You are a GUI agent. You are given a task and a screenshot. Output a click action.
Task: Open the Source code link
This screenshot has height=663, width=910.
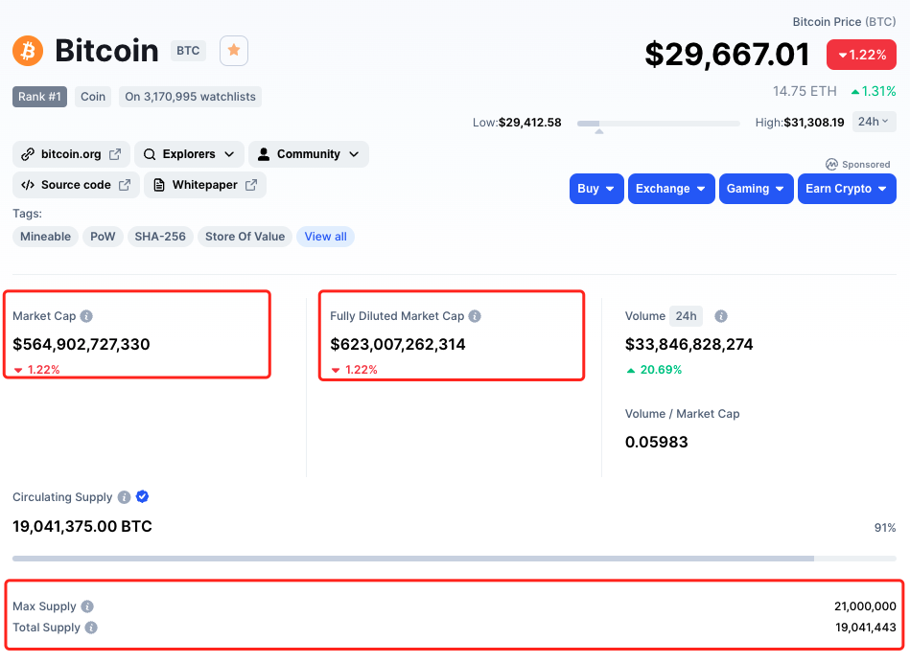click(76, 185)
